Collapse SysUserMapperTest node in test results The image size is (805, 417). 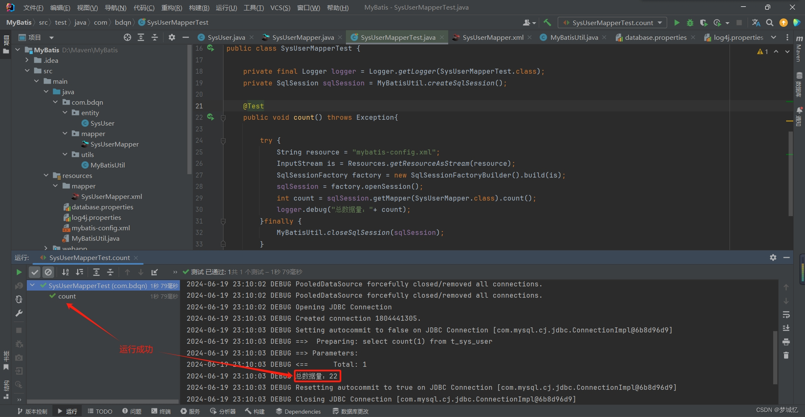(33, 286)
